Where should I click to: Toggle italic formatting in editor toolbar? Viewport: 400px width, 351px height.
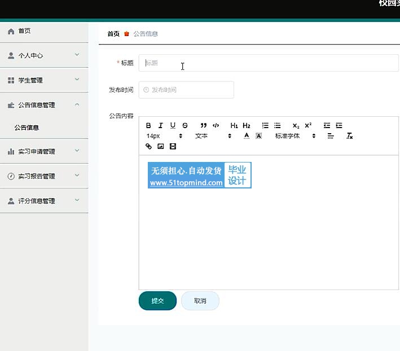point(160,125)
